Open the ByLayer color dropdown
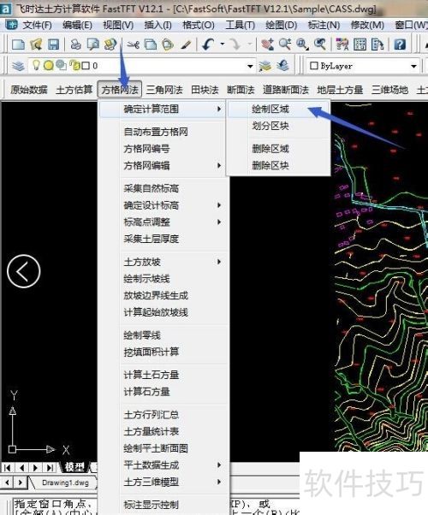Screen dimensions: 428x515 [x=413, y=66]
